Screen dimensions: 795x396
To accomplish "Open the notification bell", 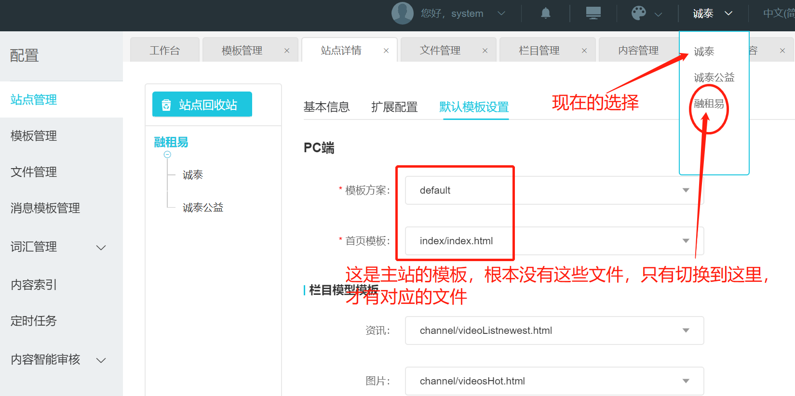I will click(545, 13).
